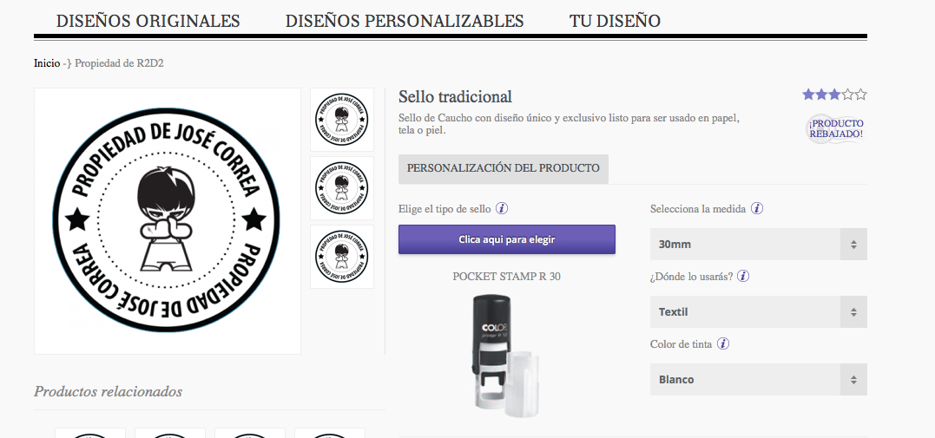The width and height of the screenshot is (935, 438).
Task: Expand the Blanco ink color dropdown
Action: coord(759,380)
